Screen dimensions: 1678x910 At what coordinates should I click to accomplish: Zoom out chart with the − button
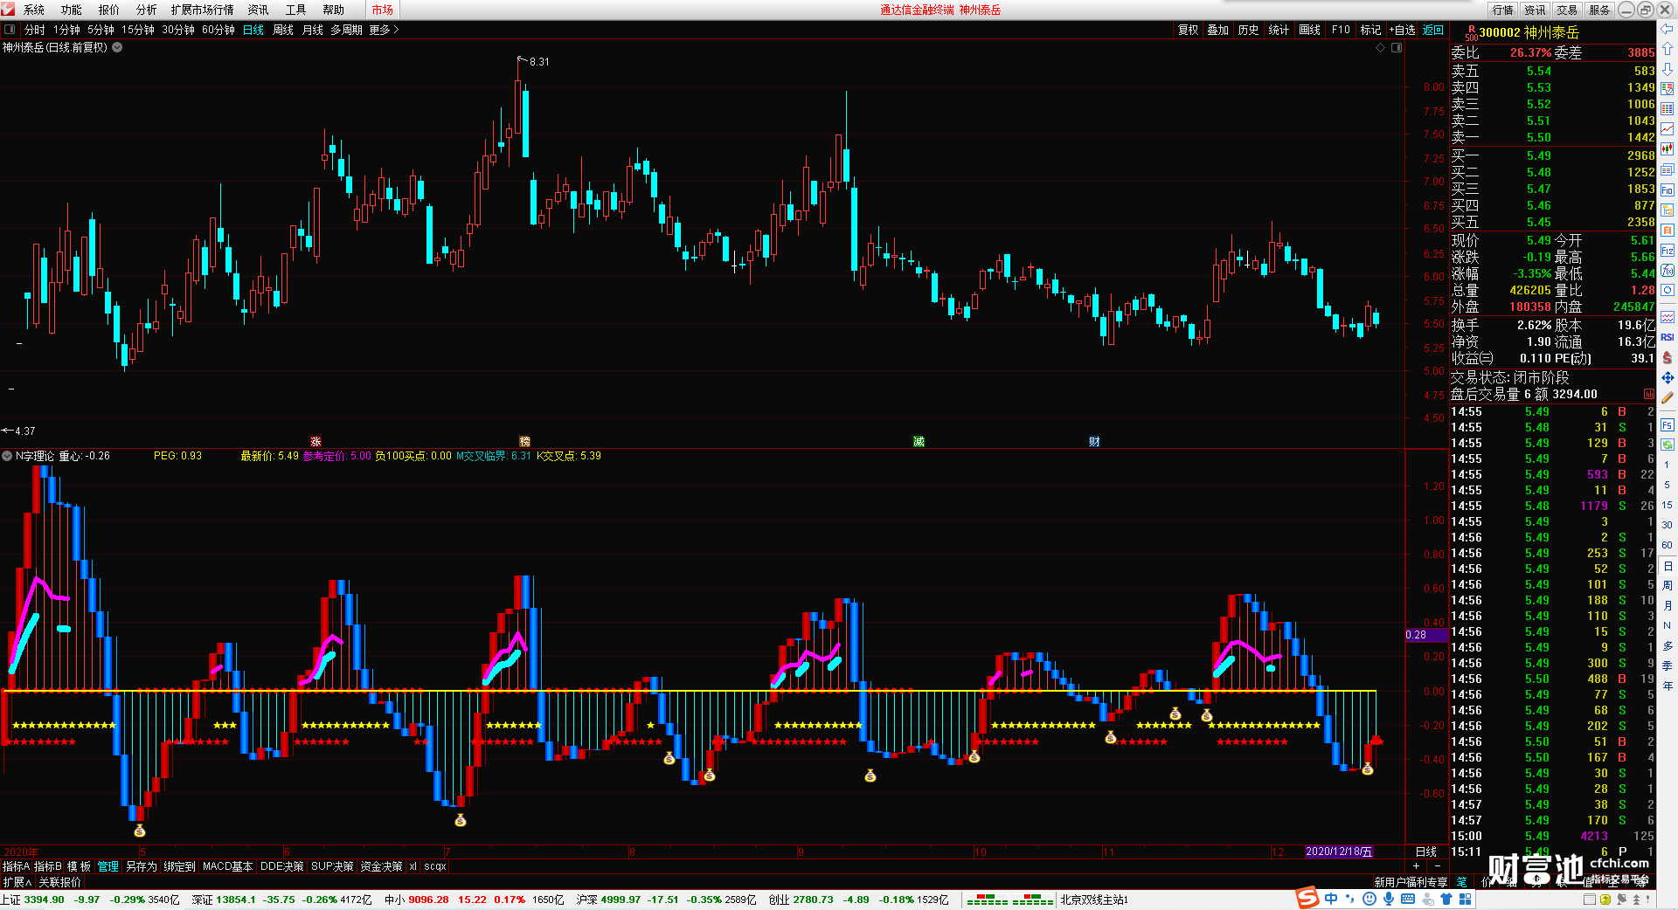[x=1438, y=866]
